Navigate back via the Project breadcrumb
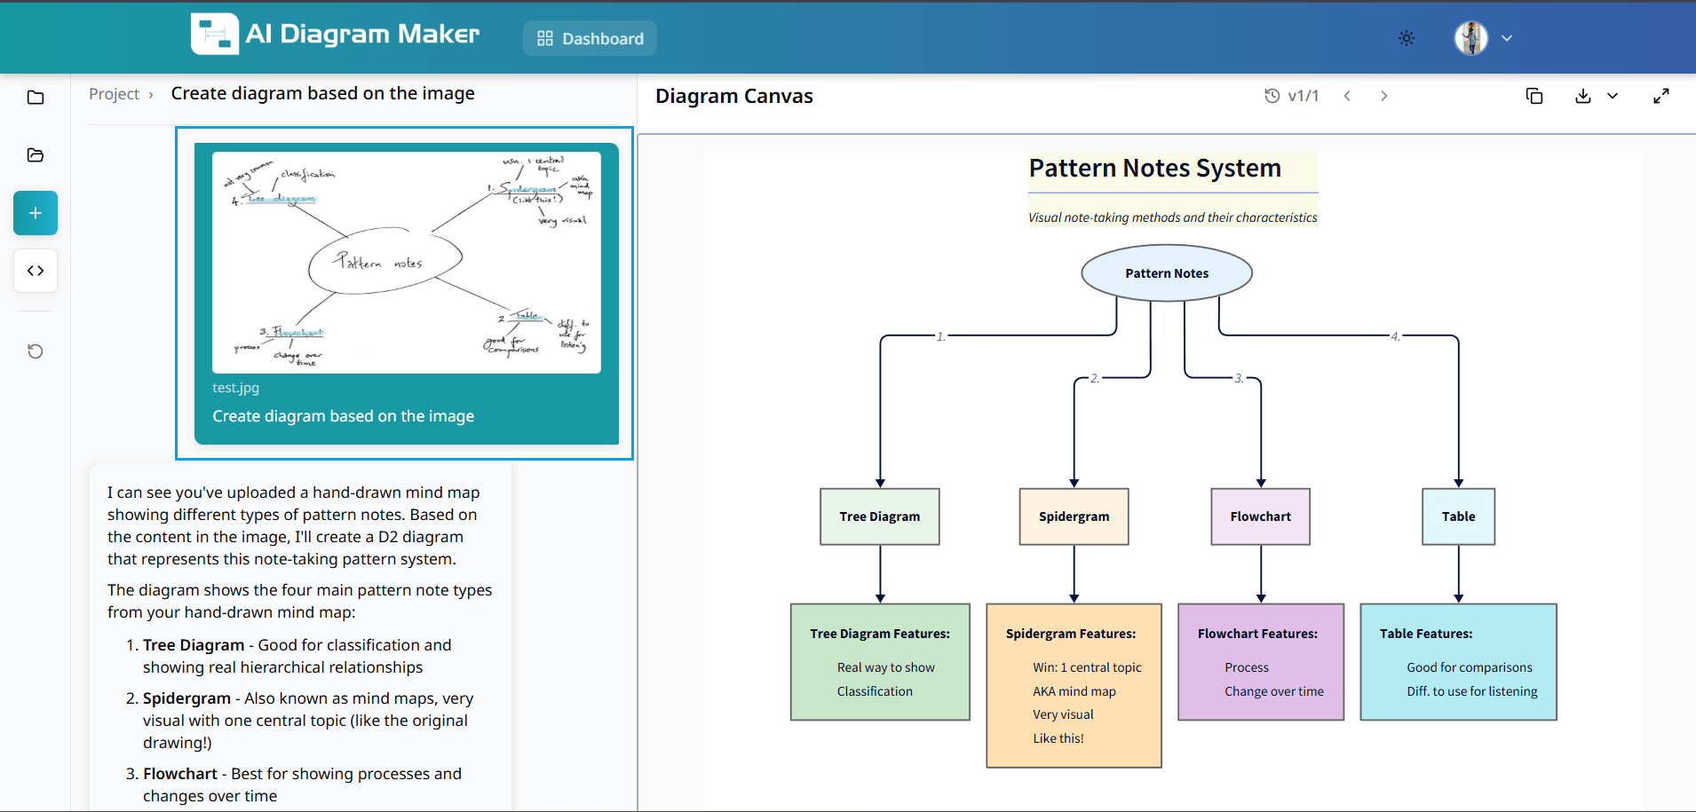 (x=114, y=93)
